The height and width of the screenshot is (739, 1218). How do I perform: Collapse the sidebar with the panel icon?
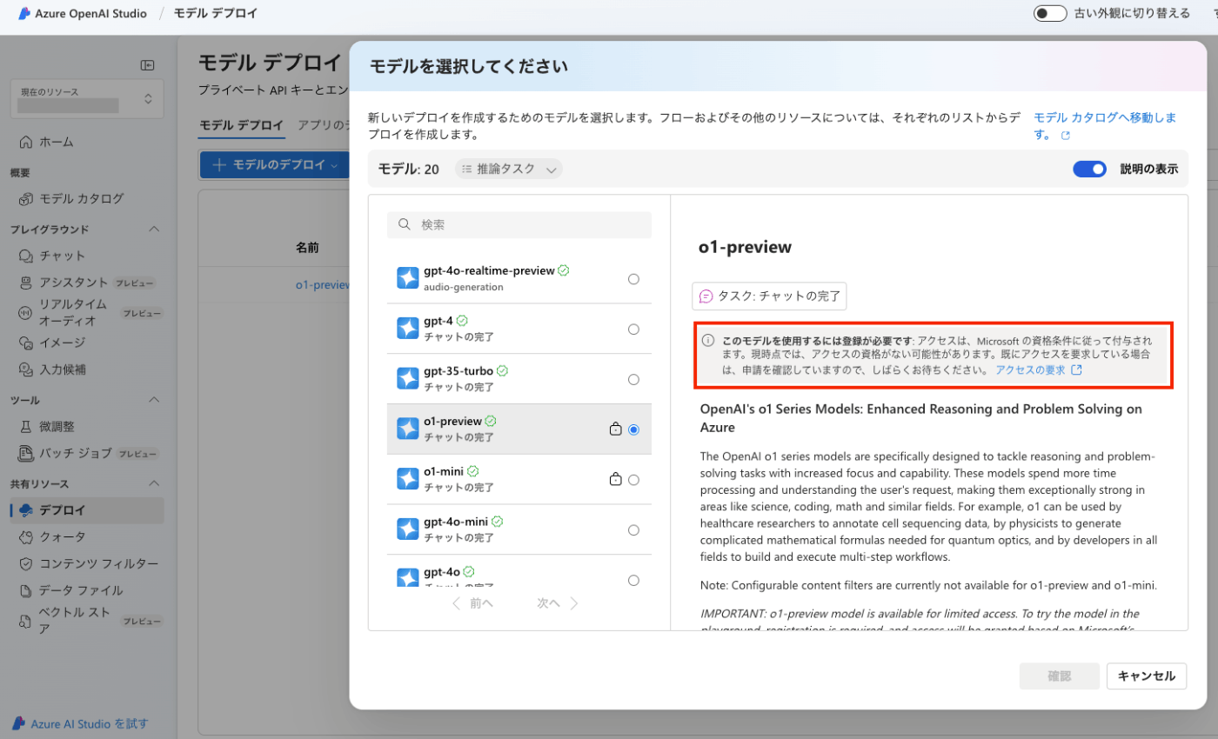coord(148,65)
